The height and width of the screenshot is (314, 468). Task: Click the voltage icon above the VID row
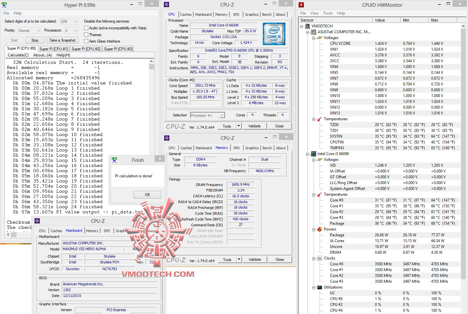coord(320,160)
